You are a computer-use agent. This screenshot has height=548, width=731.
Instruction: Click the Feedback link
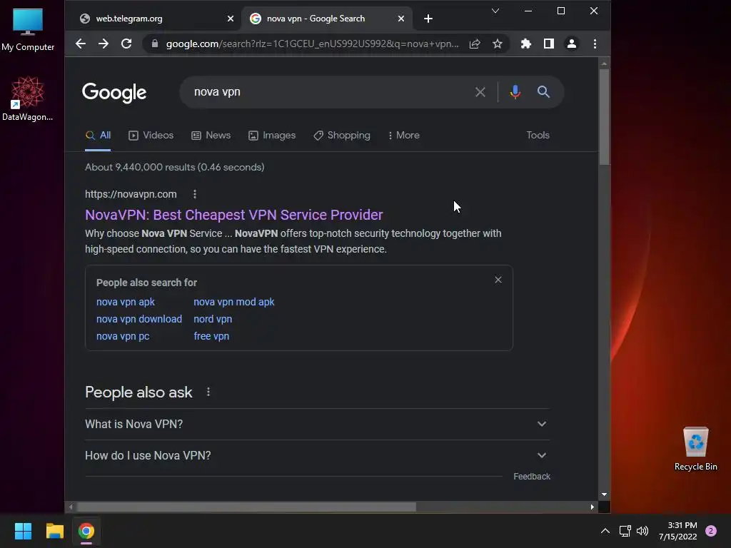click(x=532, y=476)
